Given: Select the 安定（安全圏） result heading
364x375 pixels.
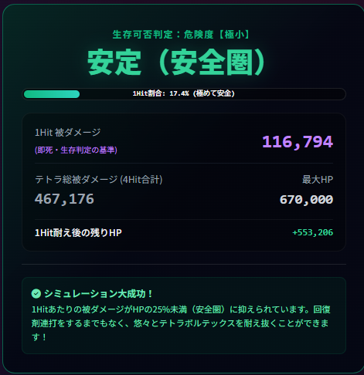Looking at the screenshot, I should (x=176, y=62).
